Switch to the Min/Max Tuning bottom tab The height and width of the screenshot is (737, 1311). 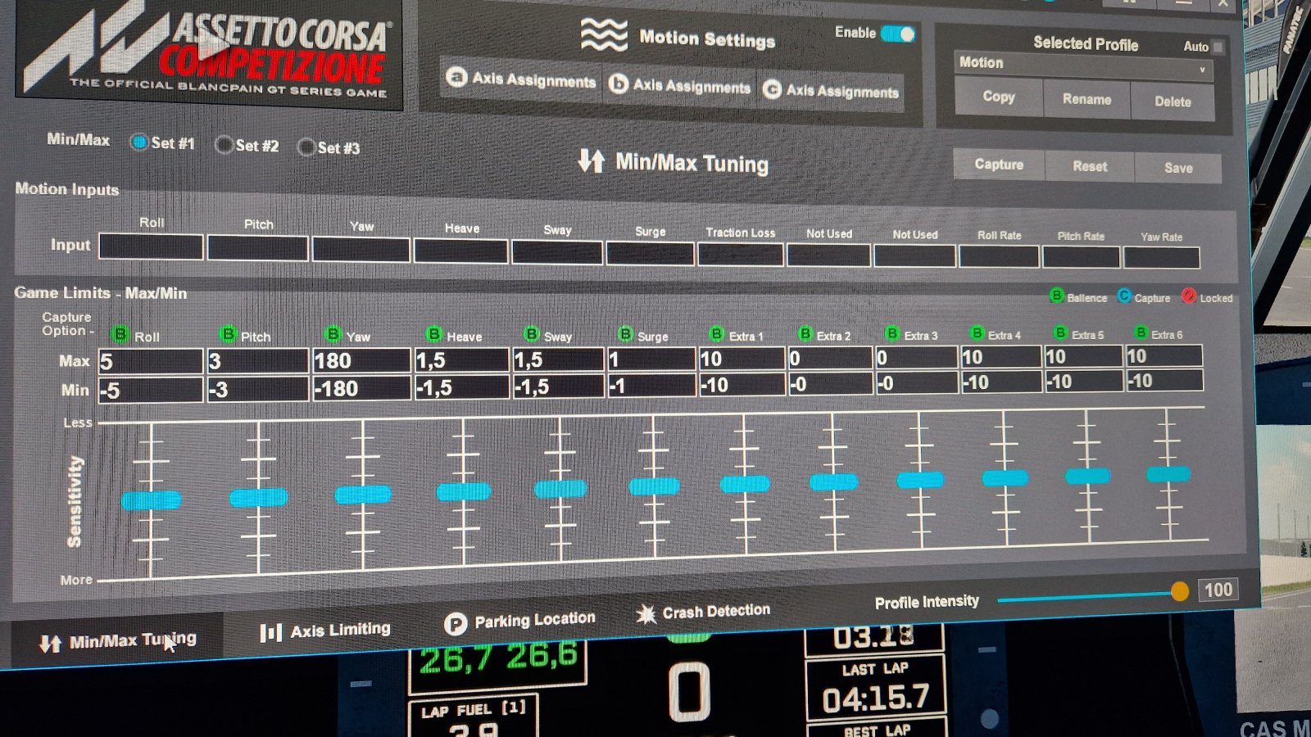117,640
